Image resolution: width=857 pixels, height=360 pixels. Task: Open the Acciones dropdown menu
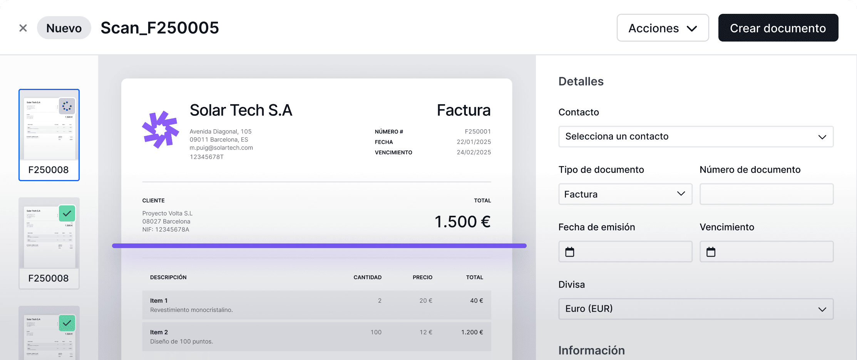tap(663, 28)
